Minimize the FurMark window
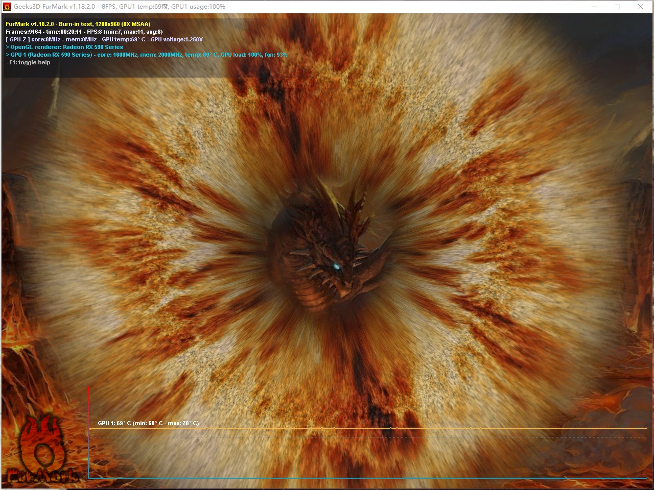Viewport: 654px width, 490px height. coord(594,7)
